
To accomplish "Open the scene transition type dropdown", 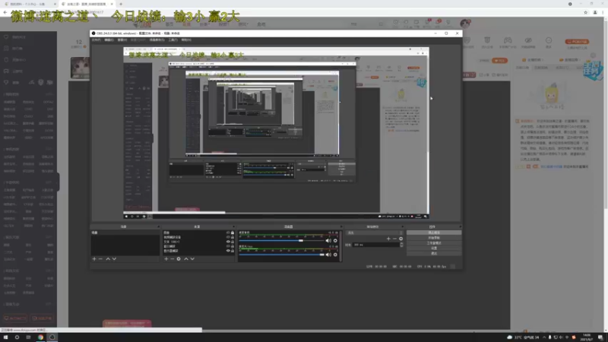I will 375,233.
